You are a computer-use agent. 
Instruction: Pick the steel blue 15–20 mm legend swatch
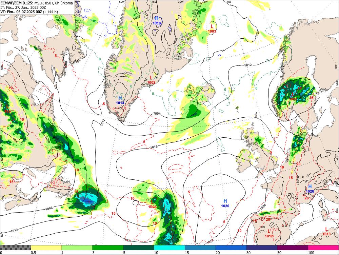(x=200, y=248)
